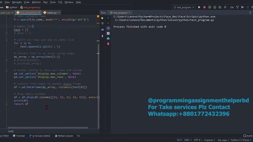Close the reader.py tab
This screenshot has width=253, height=142.
click(x=59, y=12)
